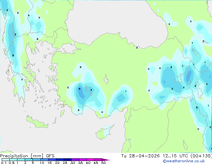Image resolution: width=212 pixels, height=164 pixels.
Task: Select the 5–10 mm legend color swatch
Action: click(x=36, y=160)
